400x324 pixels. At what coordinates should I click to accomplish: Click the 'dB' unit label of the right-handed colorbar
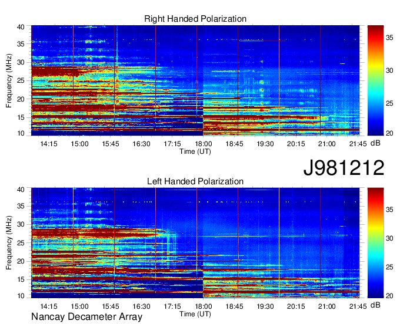[x=375, y=143]
